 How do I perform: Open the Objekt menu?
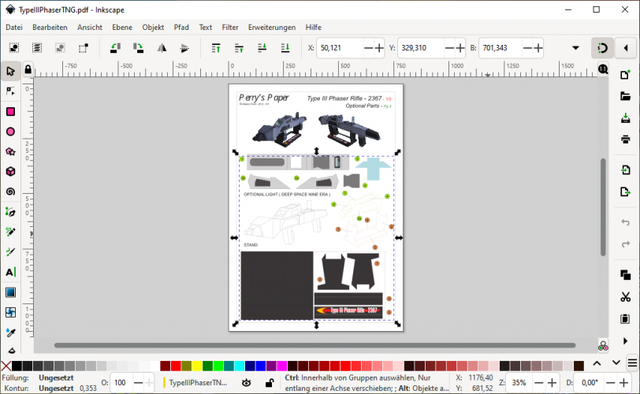(x=153, y=28)
